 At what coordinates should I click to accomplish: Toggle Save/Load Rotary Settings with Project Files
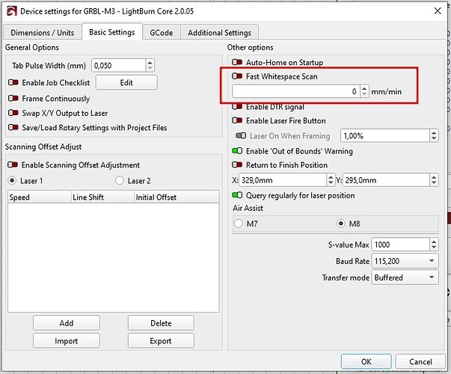coord(13,127)
